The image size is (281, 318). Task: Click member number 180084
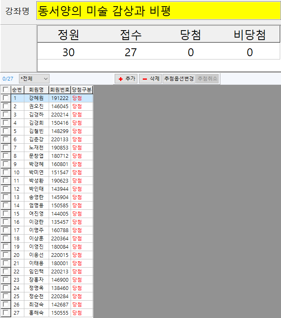60,247
